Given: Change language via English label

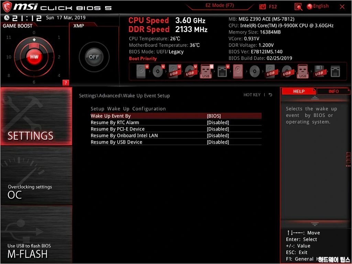Looking at the screenshot, I should [321, 6].
